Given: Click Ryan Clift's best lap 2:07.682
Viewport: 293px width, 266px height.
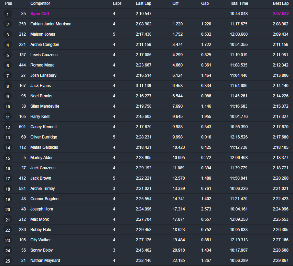Looking at the screenshot, I should [x=280, y=14].
